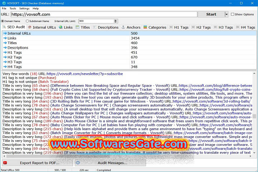Image resolution: width=258 pixels, height=172 pixels.
Task: Select 'H1 tag is not unique (Purchase)' message
Action: tap(29, 78)
